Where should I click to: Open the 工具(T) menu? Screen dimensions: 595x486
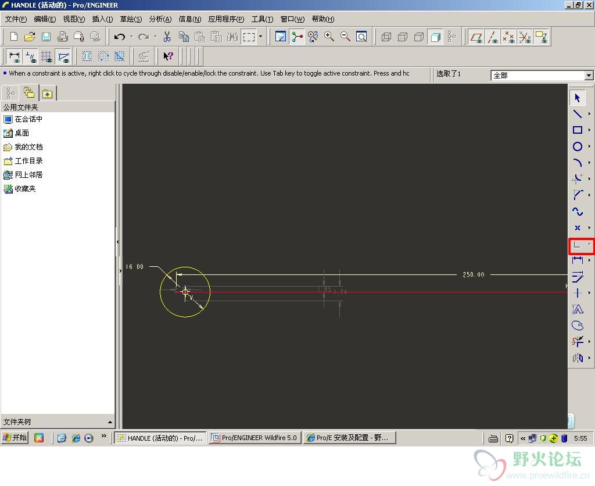[262, 19]
